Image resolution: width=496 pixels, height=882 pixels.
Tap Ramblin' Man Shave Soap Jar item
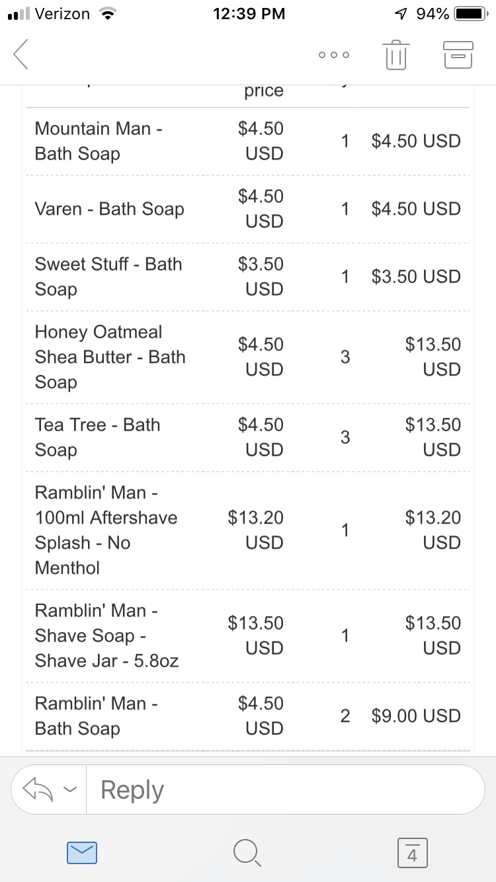pyautogui.click(x=106, y=635)
